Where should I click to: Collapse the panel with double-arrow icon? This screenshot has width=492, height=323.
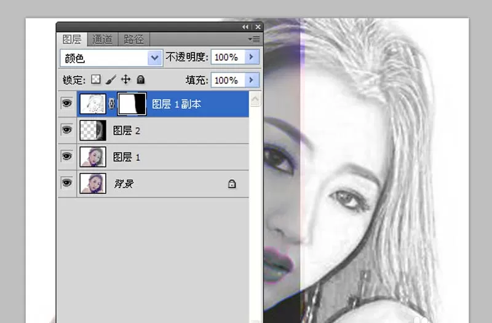[245, 27]
